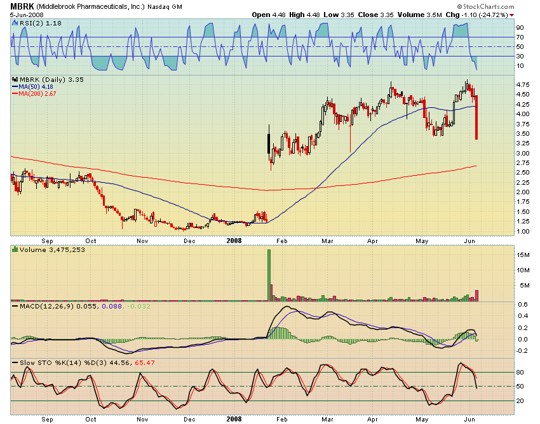Screen dimensions: 540x424
Task: Click the 15M volume axis label
Action: 523,255
